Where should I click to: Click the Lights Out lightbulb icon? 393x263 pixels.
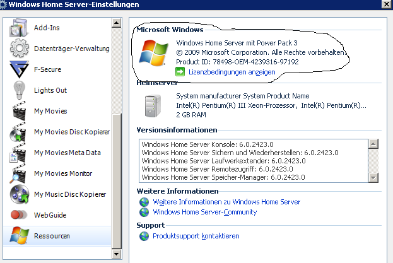pyautogui.click(x=20, y=90)
